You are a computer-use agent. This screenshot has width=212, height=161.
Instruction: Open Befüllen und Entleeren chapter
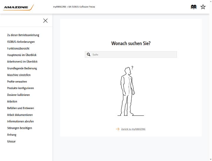pos(21,108)
